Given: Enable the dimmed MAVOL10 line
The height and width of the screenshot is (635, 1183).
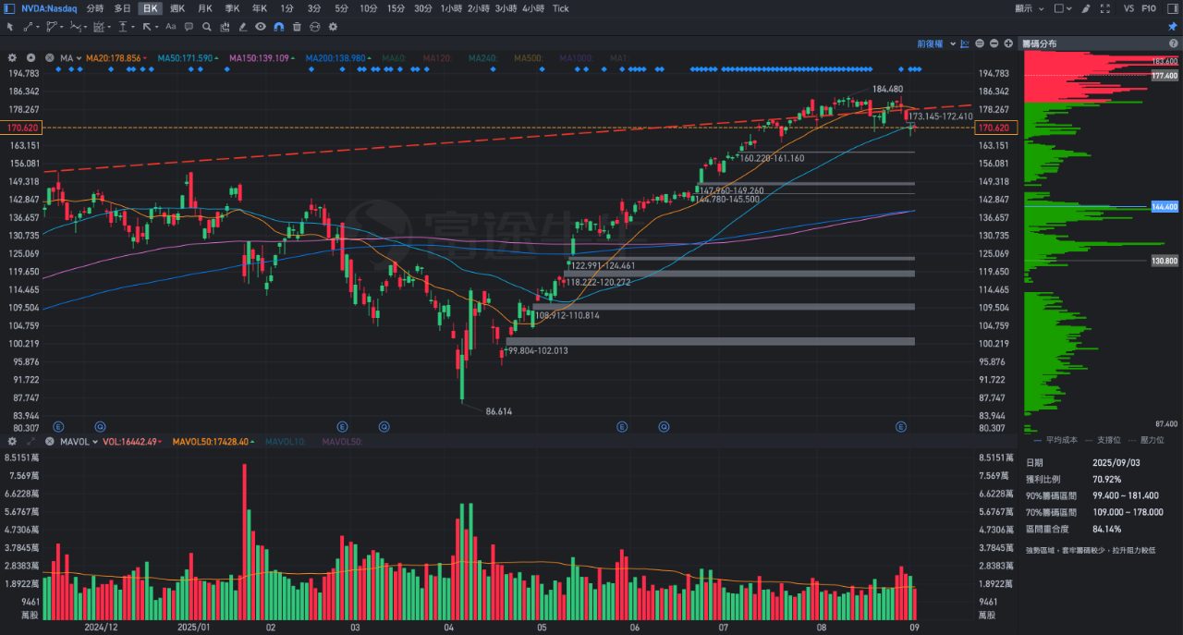Looking at the screenshot, I should pos(285,442).
